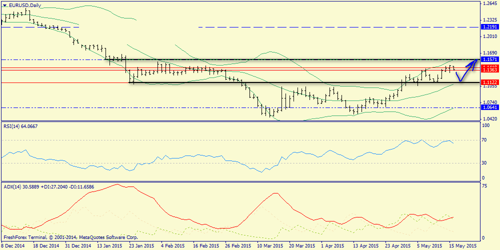Click the RSI(14) indicator label
500x250 pixels.
pyautogui.click(x=20, y=126)
